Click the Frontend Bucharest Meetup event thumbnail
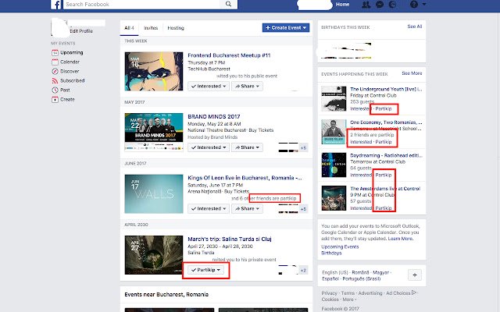Image resolution: width=500 pixels, height=312 pixels. tap(154, 71)
